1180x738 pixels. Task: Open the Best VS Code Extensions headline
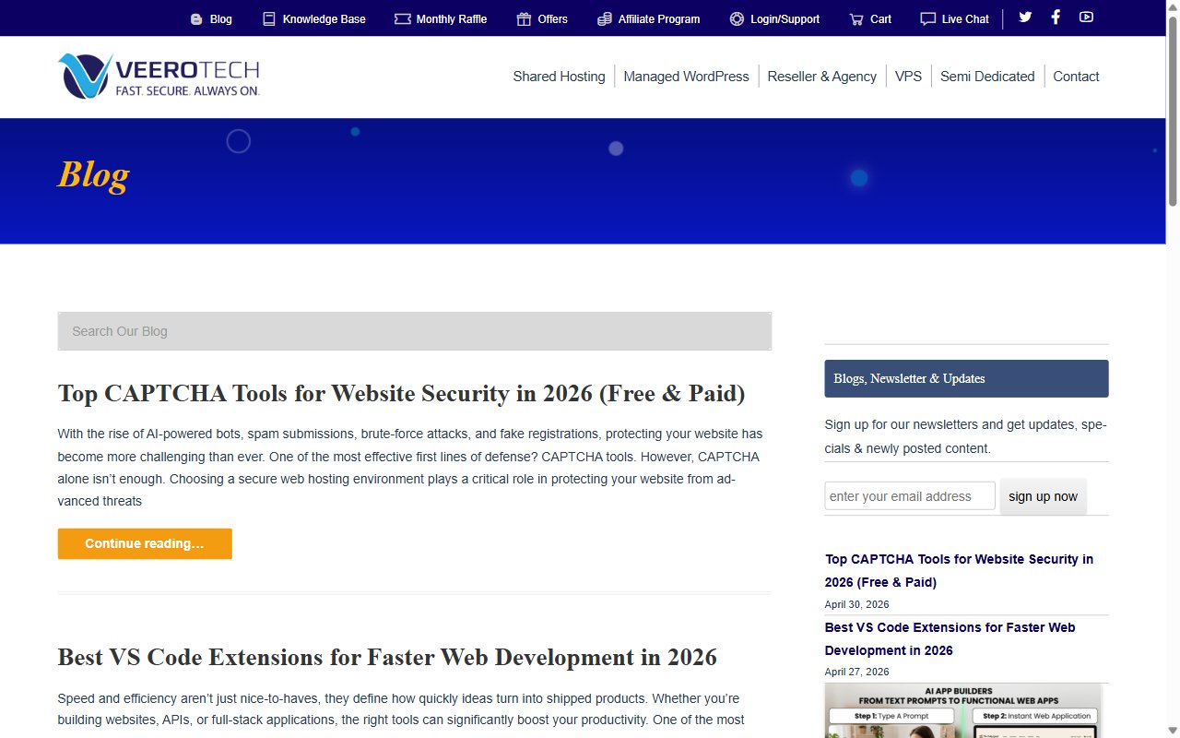387,658
